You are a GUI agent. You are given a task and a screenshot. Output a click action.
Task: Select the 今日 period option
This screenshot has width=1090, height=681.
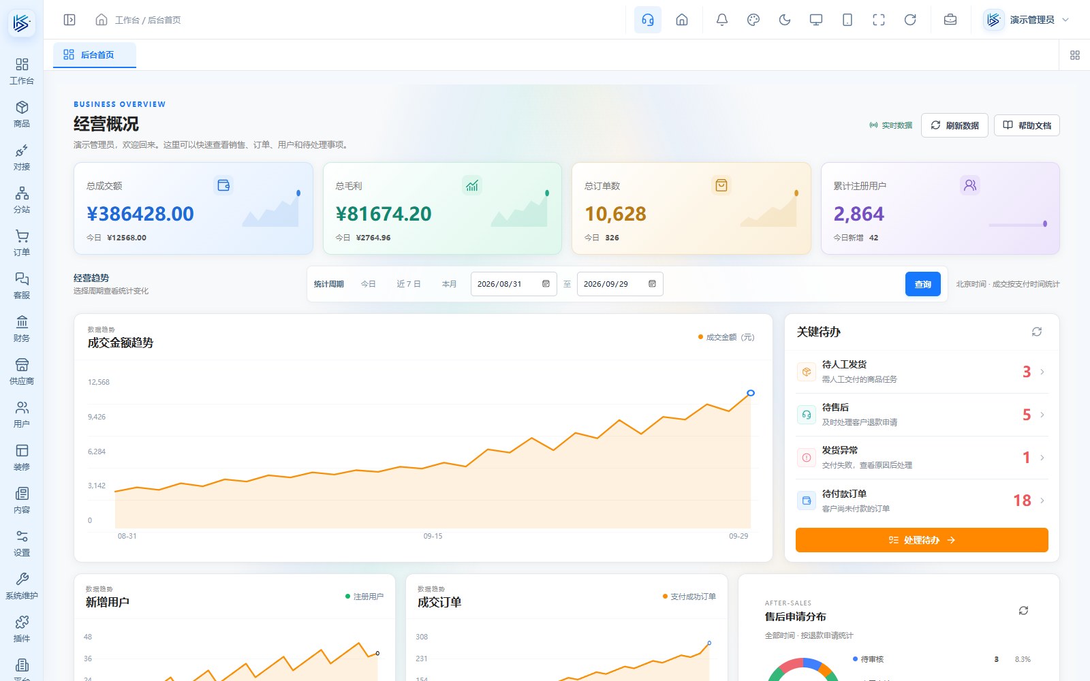[x=369, y=284]
